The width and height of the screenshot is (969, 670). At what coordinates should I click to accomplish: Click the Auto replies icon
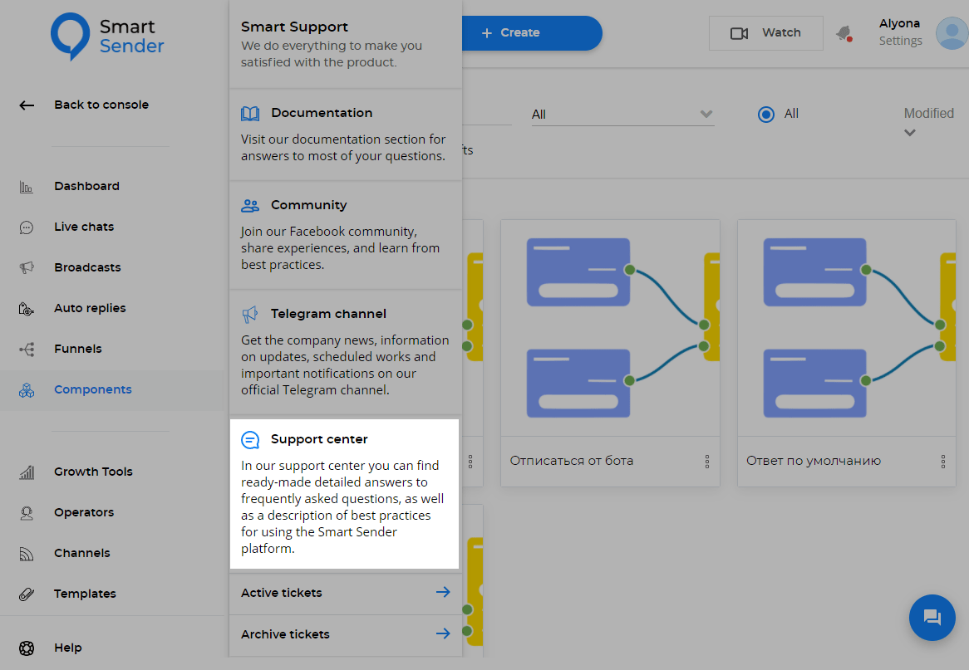[27, 309]
